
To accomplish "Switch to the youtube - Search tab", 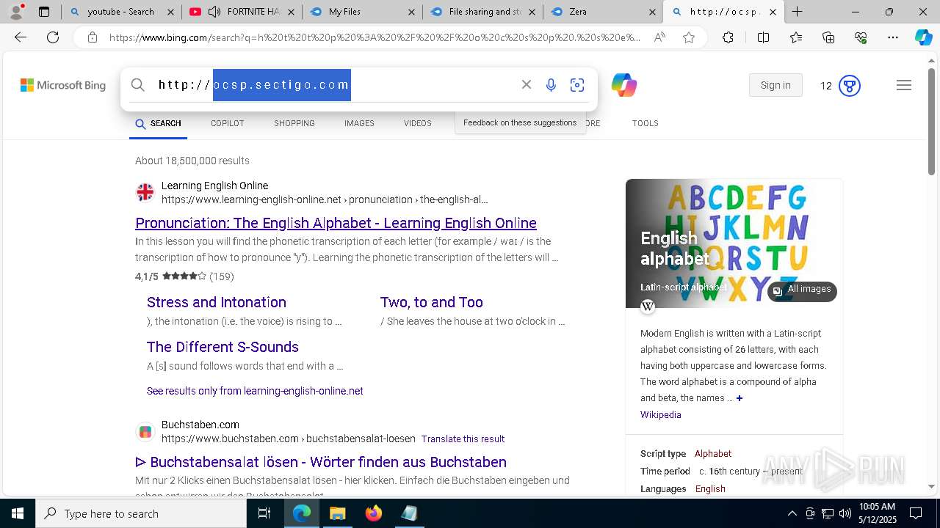I will point(121,12).
